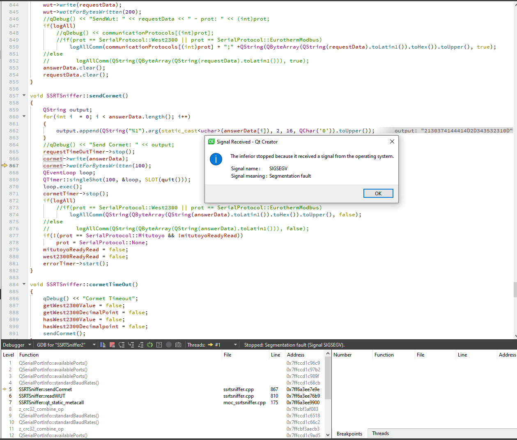
Task: Click the yellow arrow beside stack level 5
Action: (5, 389)
